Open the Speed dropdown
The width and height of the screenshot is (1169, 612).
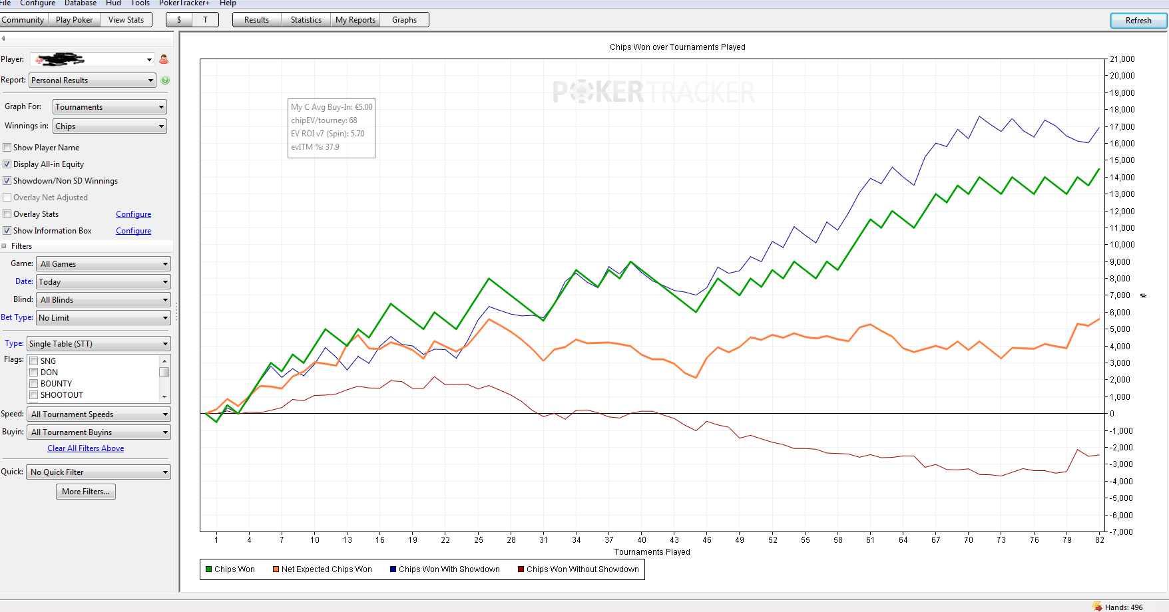coord(99,414)
